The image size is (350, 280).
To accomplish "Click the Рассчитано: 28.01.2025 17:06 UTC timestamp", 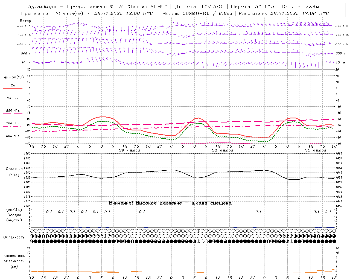I will (284, 13).
